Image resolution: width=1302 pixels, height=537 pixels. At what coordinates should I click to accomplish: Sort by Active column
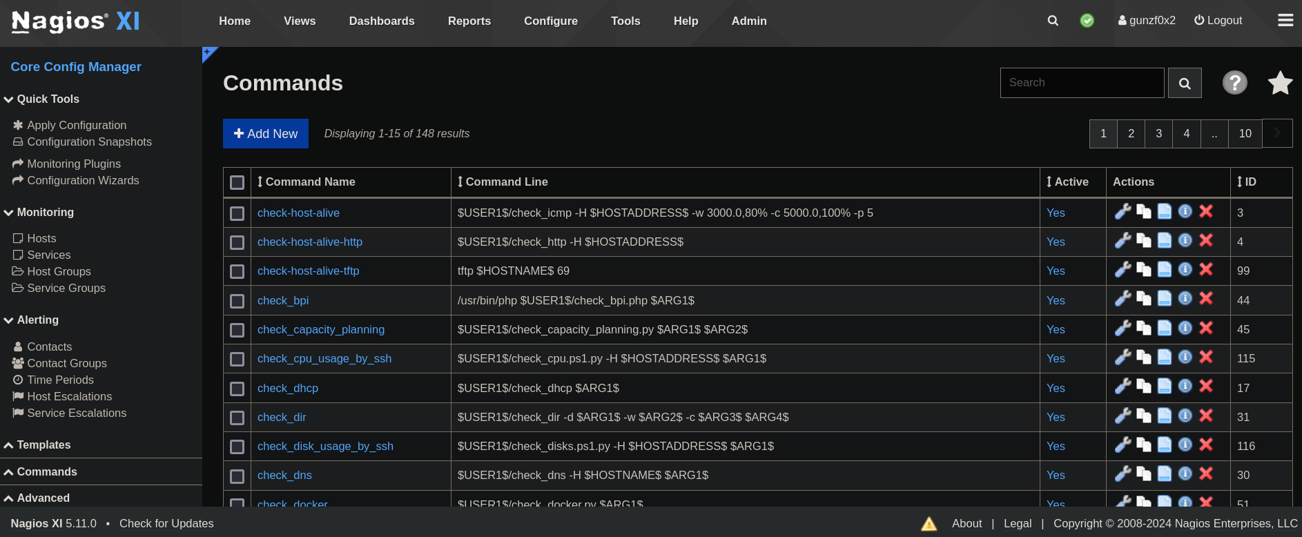coord(1067,182)
